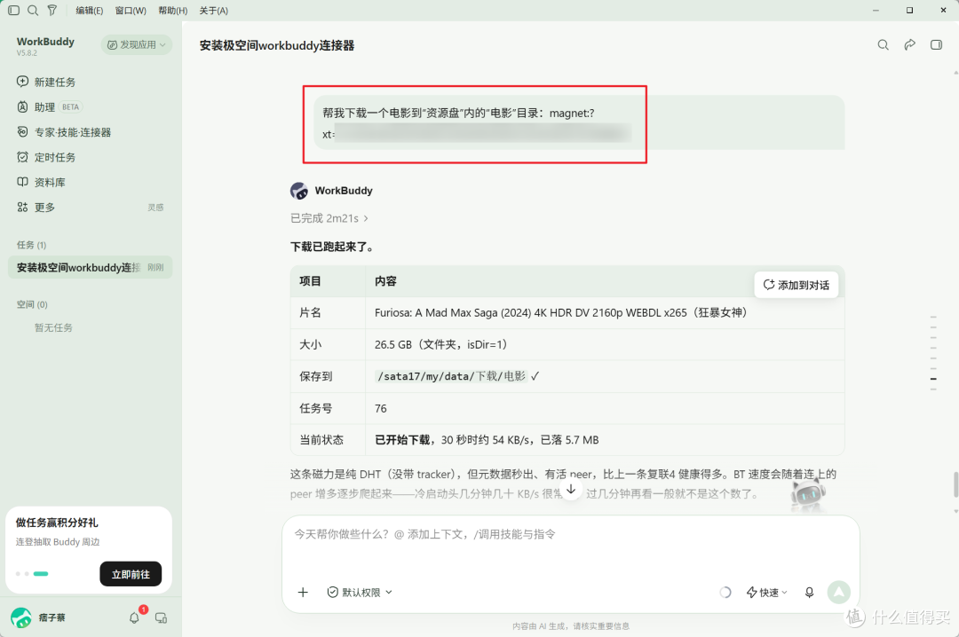Image resolution: width=959 pixels, height=637 pixels.
Task: Click the 空间 (0) section header
Action: [32, 304]
